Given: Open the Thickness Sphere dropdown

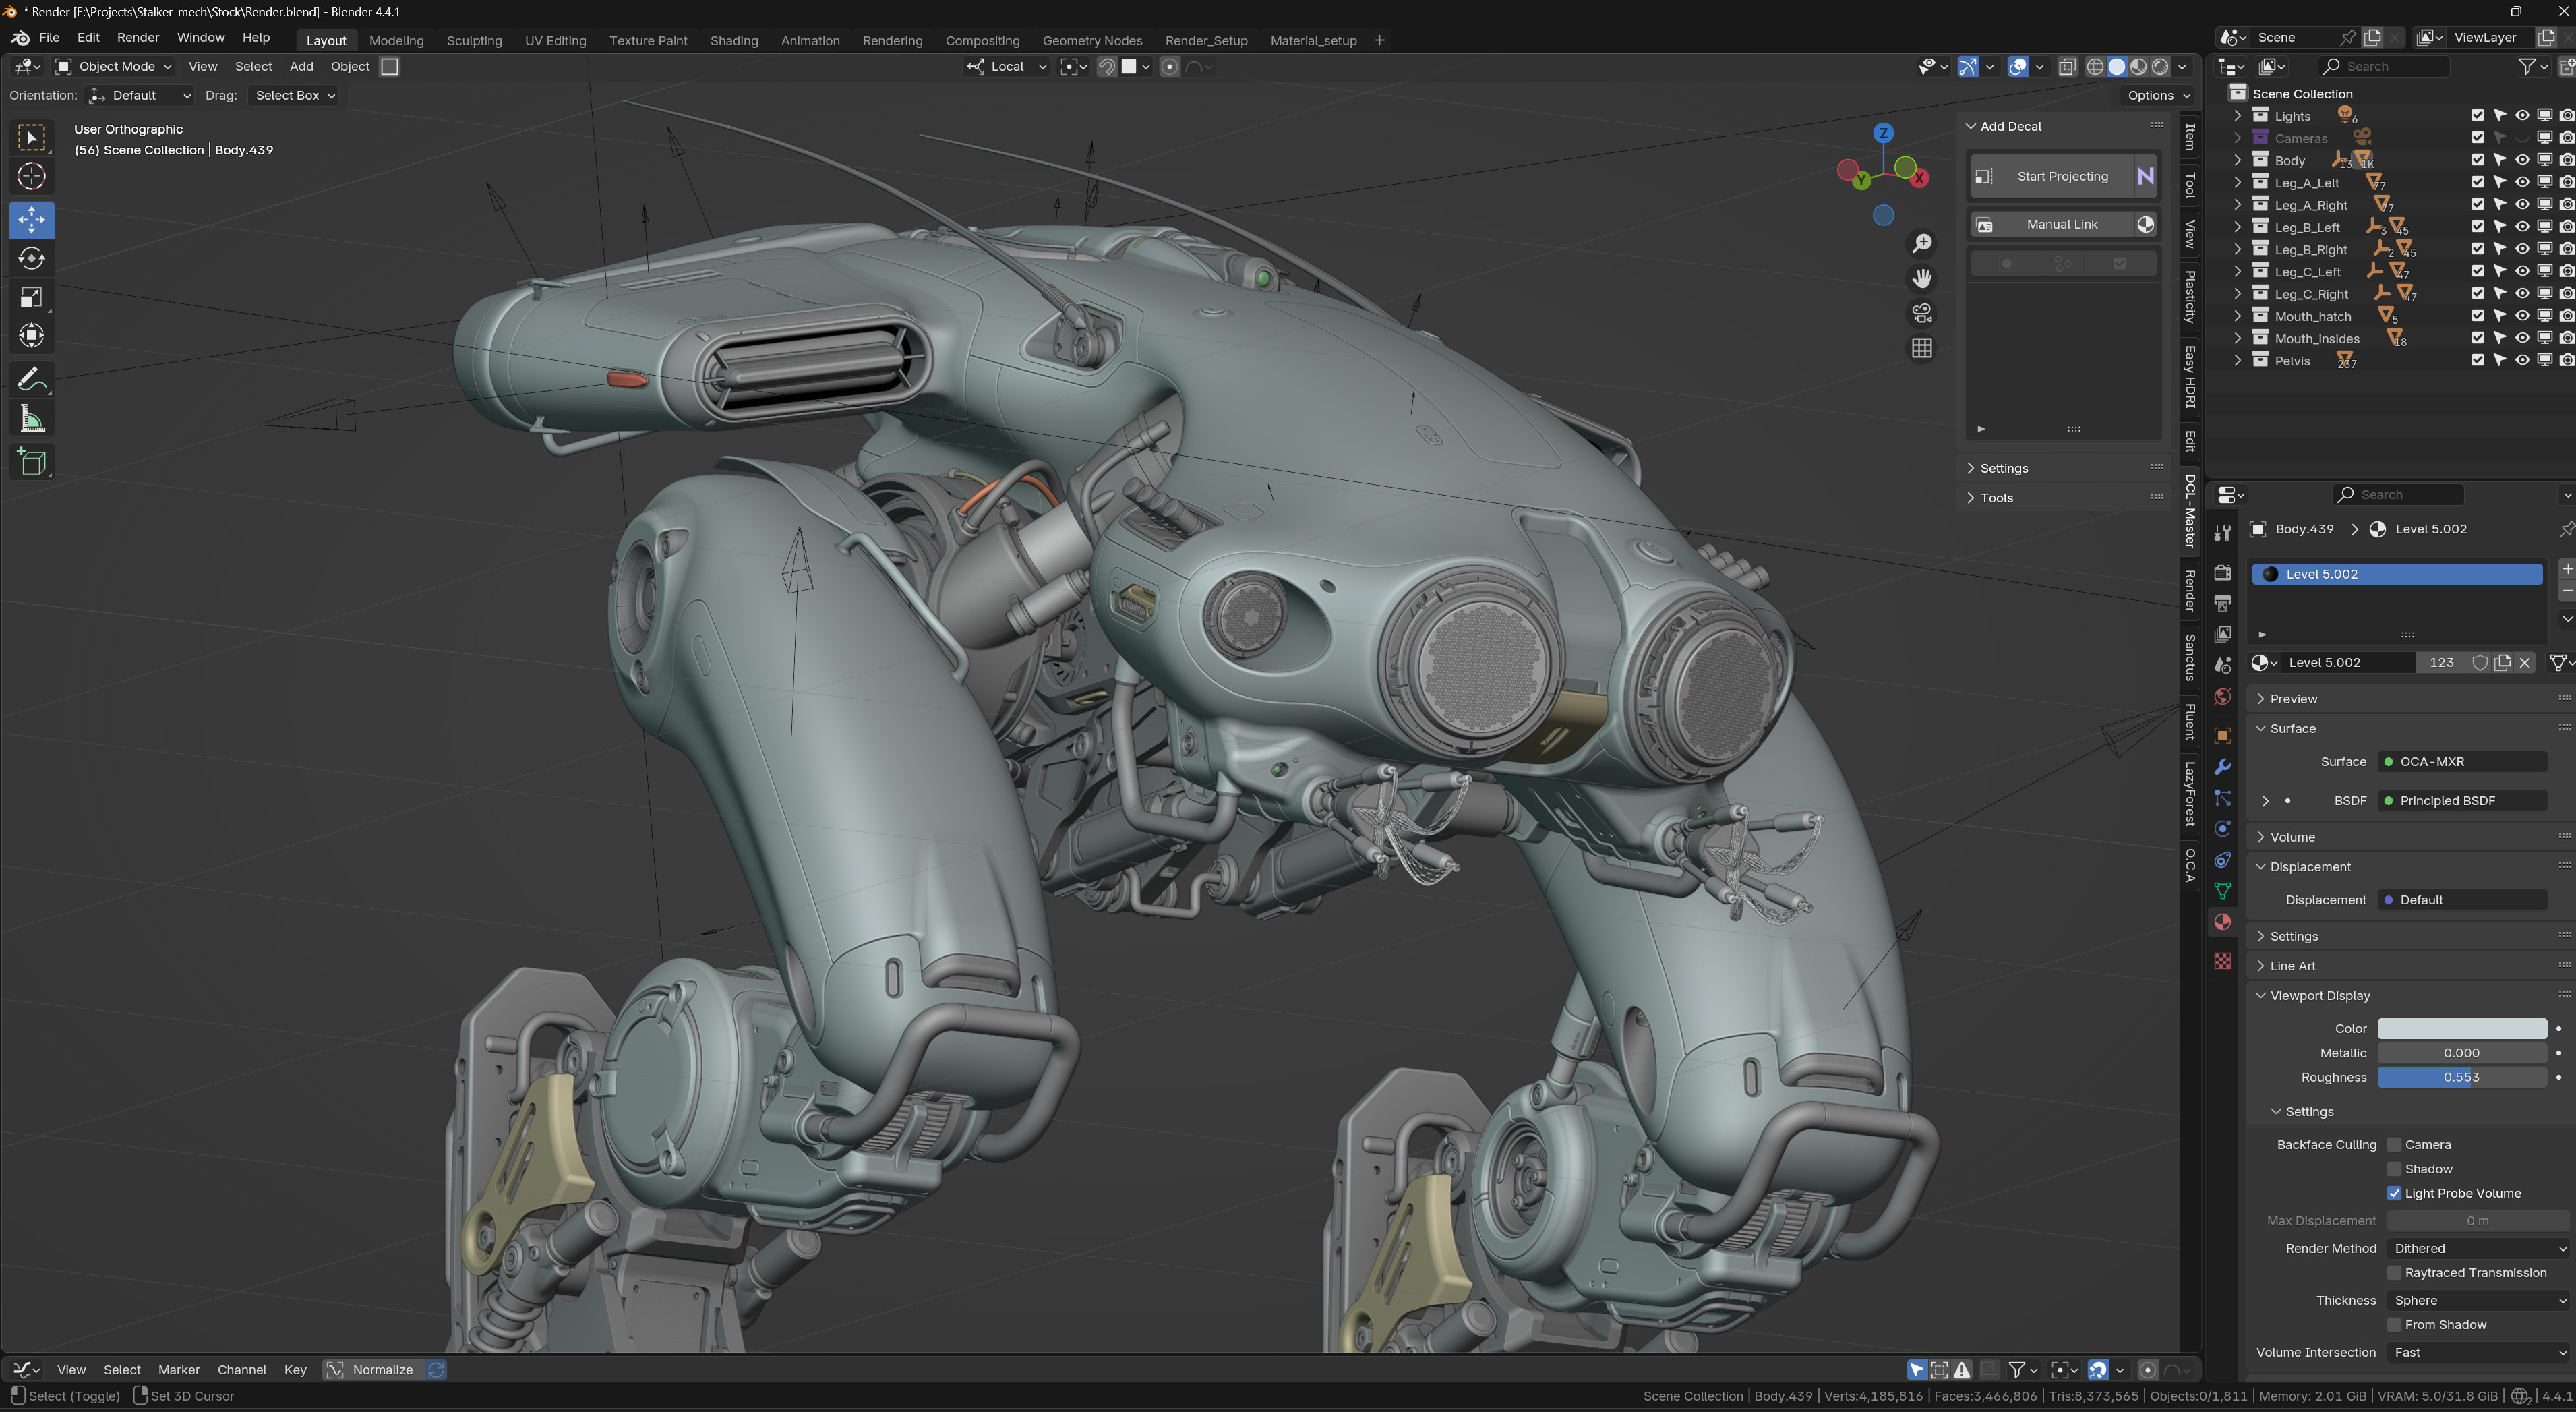Looking at the screenshot, I should [x=2477, y=1301].
